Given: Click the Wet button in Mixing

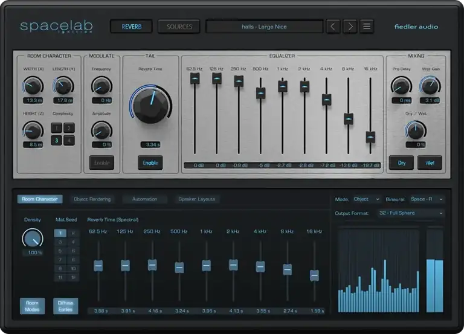Looking at the screenshot, I should 430,162.
